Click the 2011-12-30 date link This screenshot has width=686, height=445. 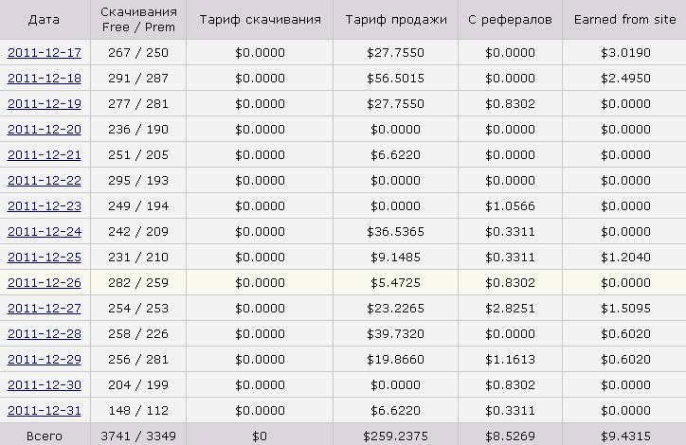pyautogui.click(x=45, y=385)
